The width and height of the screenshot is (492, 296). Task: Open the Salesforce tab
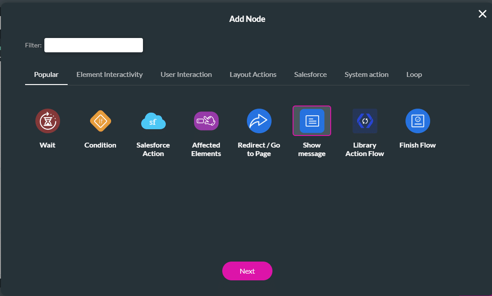[310, 75]
